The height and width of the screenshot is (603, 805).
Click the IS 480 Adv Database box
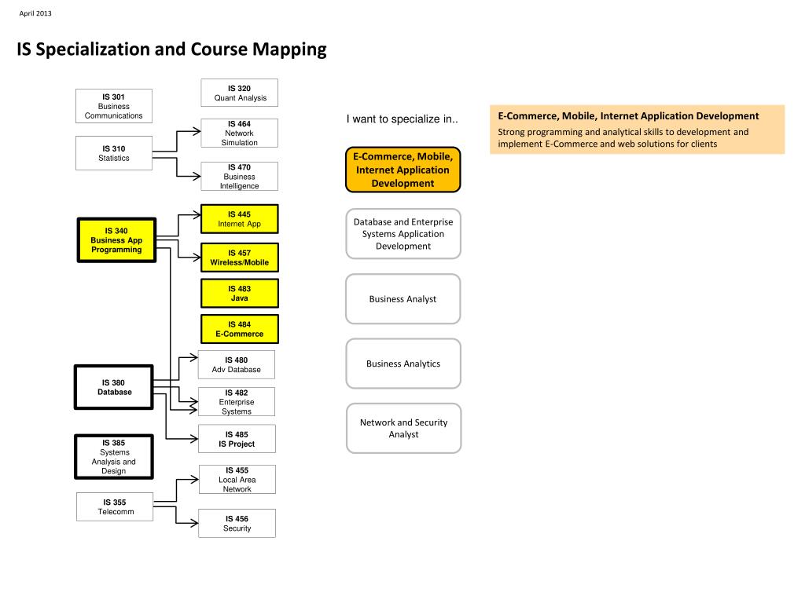point(237,364)
